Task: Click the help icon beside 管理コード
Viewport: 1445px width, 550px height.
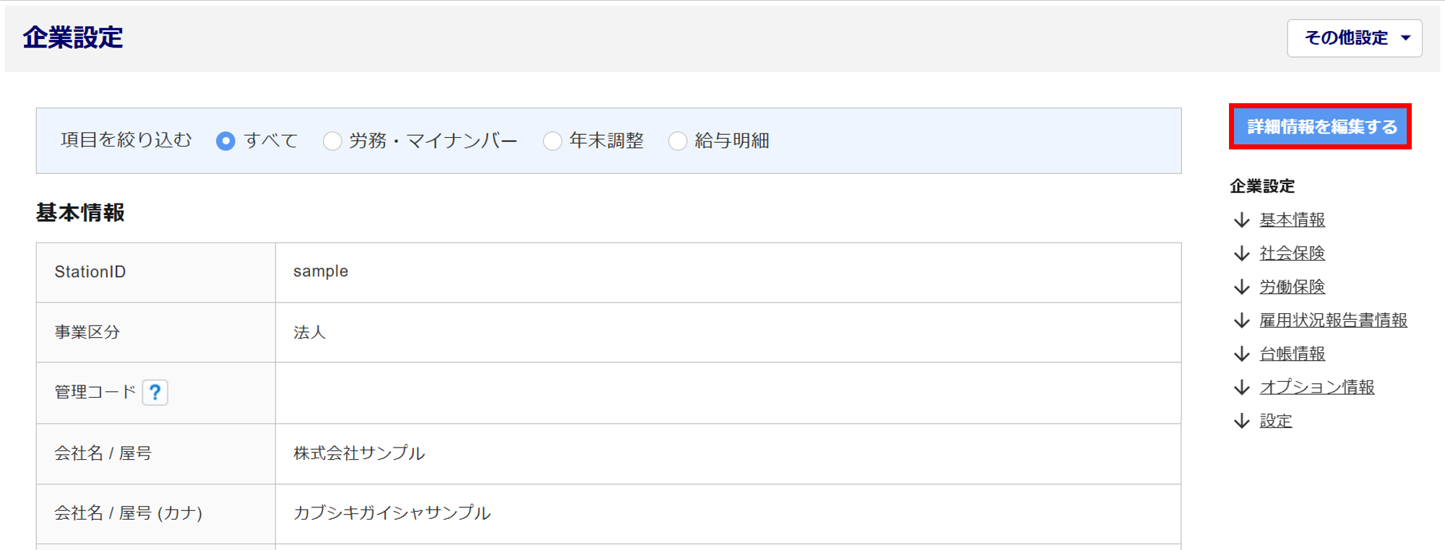Action: click(x=155, y=393)
